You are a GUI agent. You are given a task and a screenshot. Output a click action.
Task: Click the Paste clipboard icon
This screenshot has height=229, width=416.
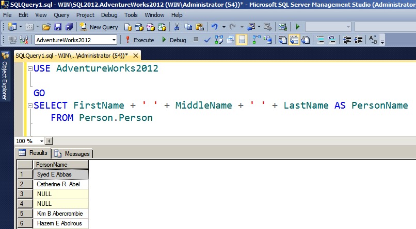point(200,27)
